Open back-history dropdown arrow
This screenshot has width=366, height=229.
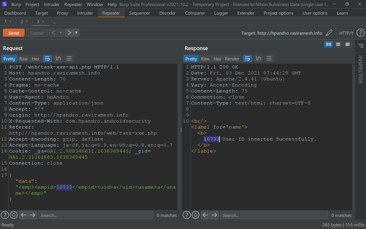(x=60, y=33)
